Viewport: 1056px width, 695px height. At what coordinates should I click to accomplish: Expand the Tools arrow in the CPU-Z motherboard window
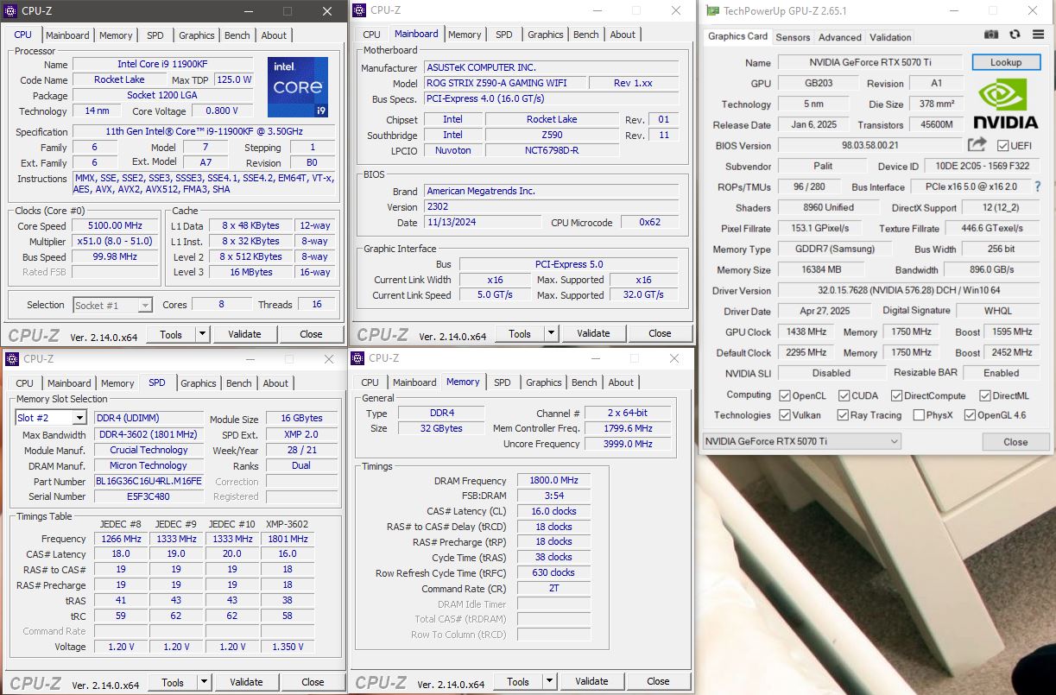tap(551, 333)
